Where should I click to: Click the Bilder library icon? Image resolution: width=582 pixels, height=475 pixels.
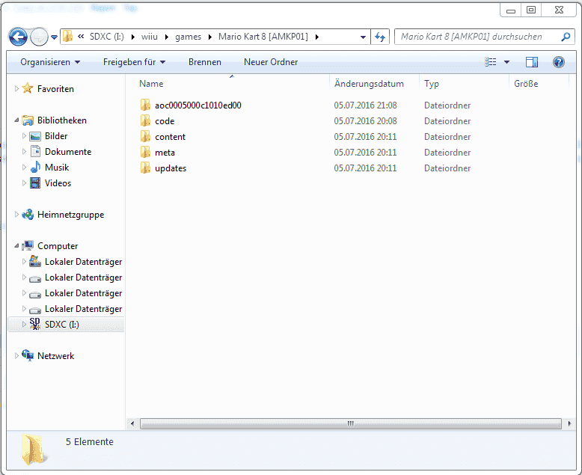pyautogui.click(x=35, y=136)
